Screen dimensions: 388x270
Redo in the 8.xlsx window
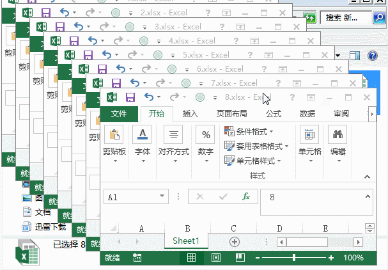[175, 97]
